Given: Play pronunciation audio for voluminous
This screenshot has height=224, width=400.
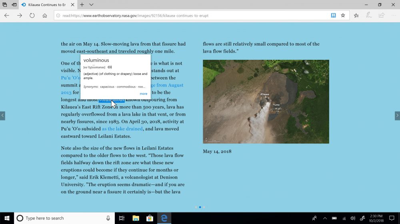Looking at the screenshot, I should [x=110, y=67].
